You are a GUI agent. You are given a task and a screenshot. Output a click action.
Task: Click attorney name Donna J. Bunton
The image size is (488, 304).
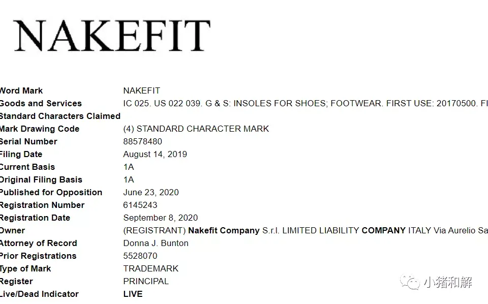pos(156,243)
